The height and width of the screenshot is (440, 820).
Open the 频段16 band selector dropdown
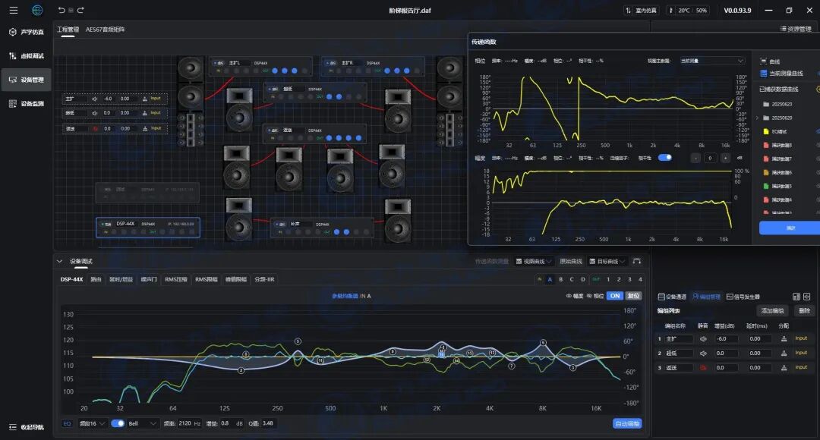click(x=92, y=423)
